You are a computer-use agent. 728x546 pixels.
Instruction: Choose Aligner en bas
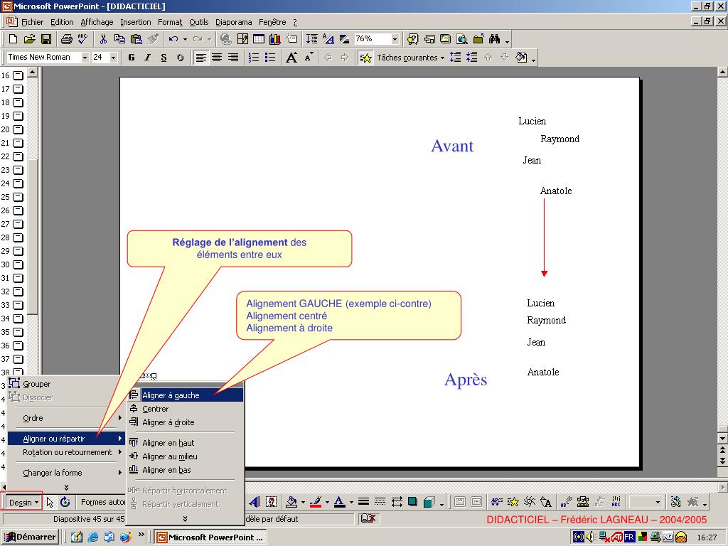[x=186, y=470]
